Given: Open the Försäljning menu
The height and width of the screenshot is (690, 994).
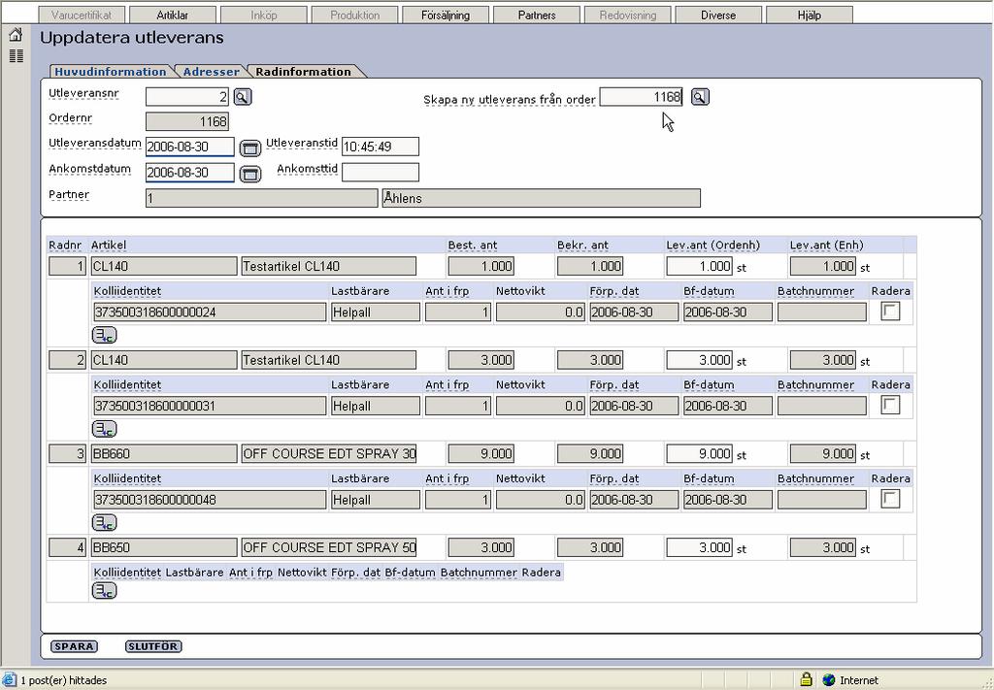Looking at the screenshot, I should coord(446,15).
